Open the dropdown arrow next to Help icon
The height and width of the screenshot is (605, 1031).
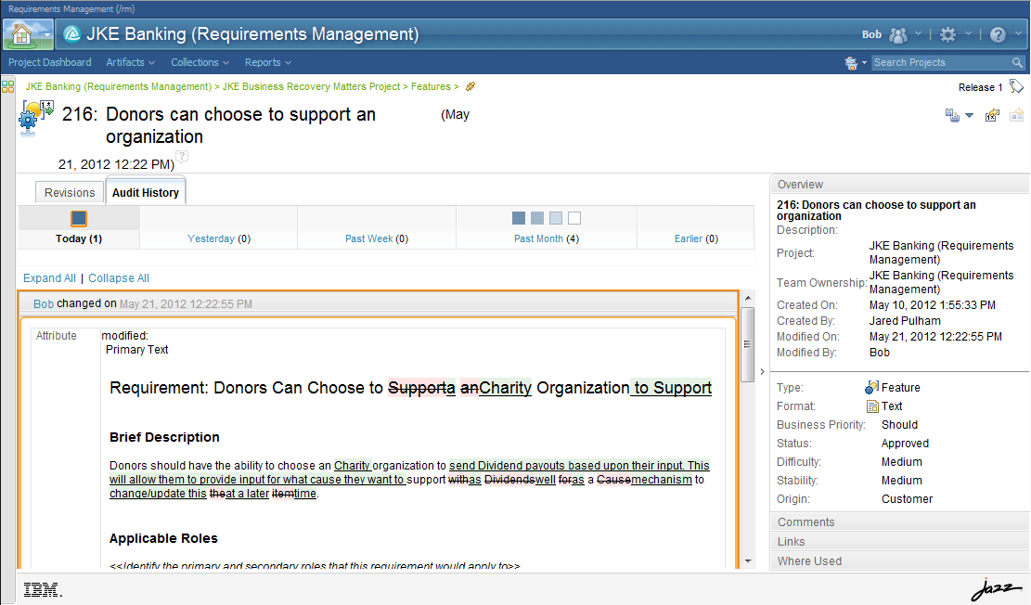click(1019, 33)
